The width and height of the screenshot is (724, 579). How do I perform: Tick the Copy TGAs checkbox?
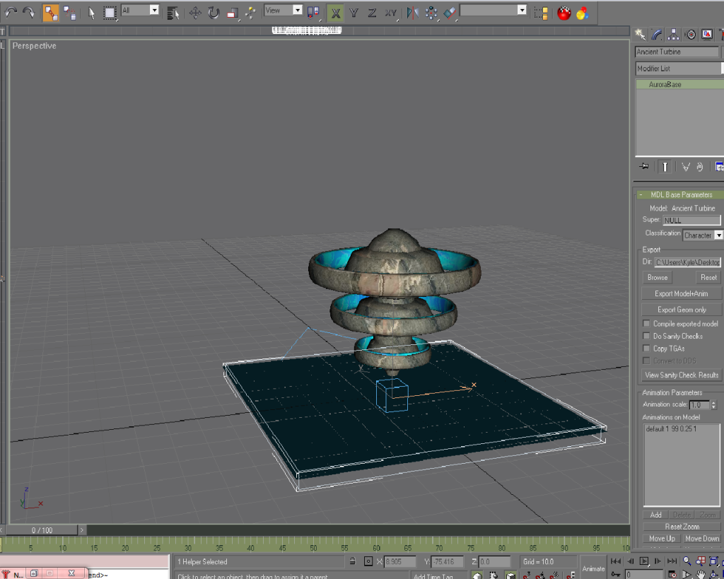pos(646,349)
